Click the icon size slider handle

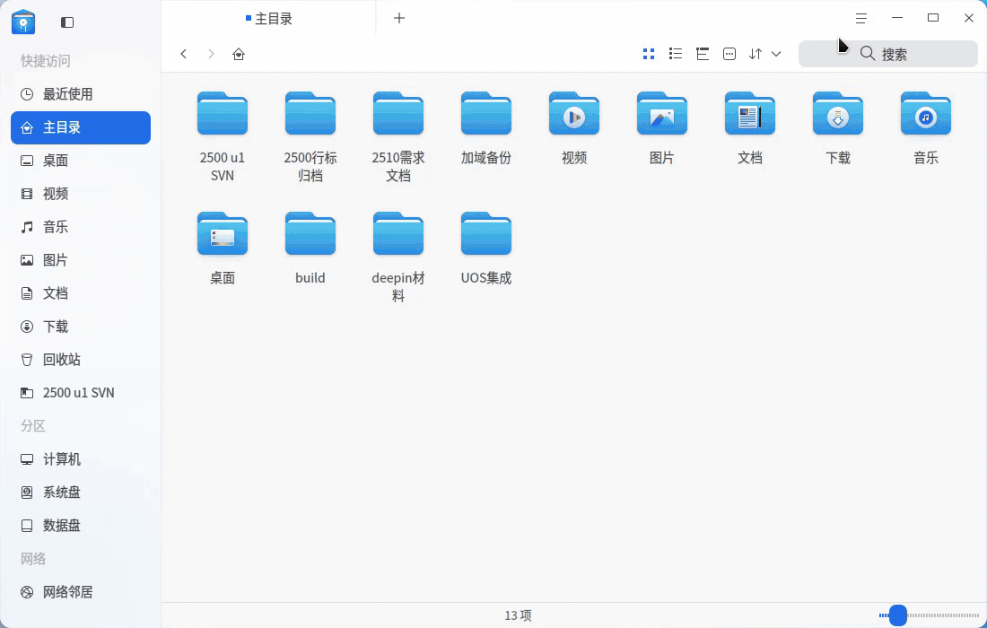click(897, 615)
